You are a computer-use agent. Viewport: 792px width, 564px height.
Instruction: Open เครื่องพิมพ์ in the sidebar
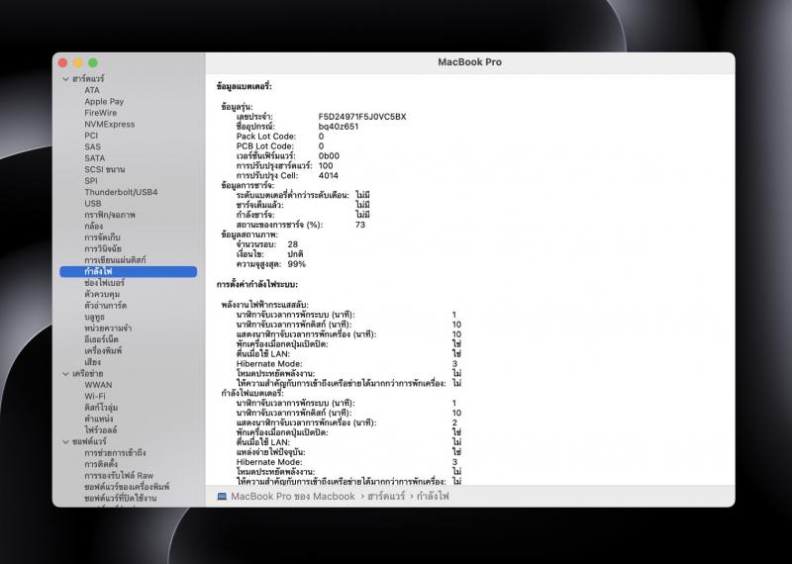[x=103, y=351]
